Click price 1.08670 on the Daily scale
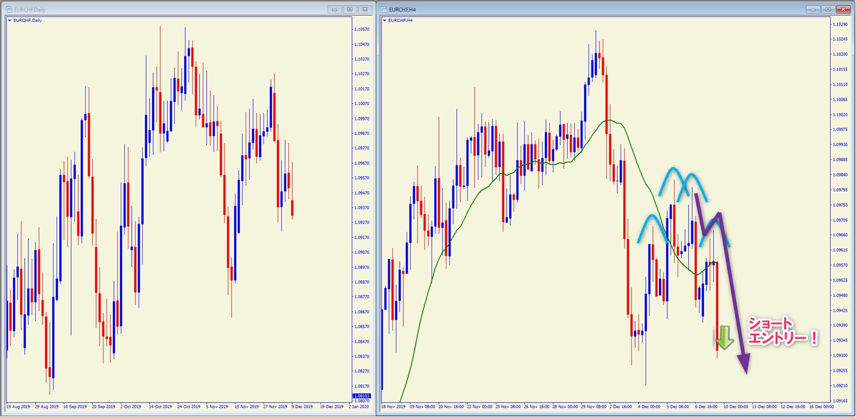 tap(362, 312)
